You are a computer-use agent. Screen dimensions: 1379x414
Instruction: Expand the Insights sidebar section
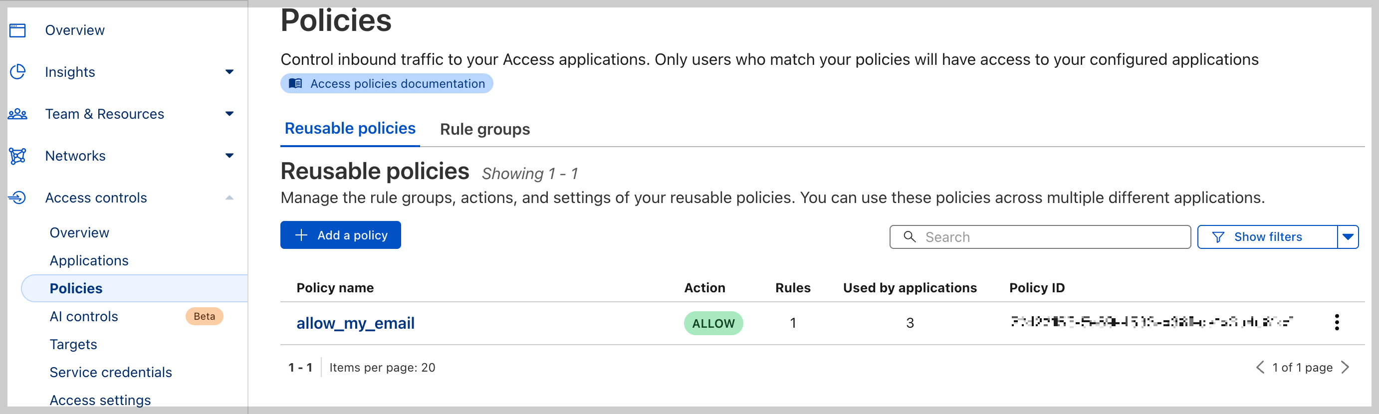point(229,72)
